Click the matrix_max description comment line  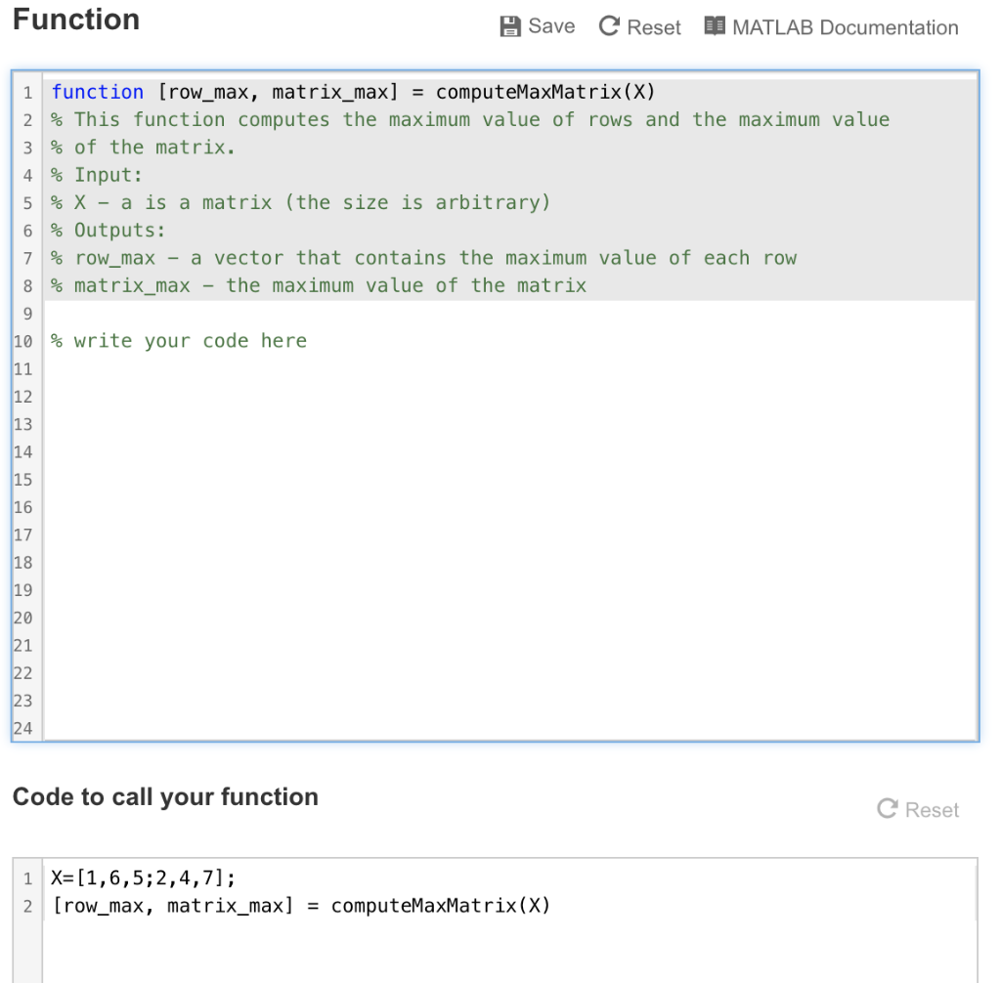319,286
